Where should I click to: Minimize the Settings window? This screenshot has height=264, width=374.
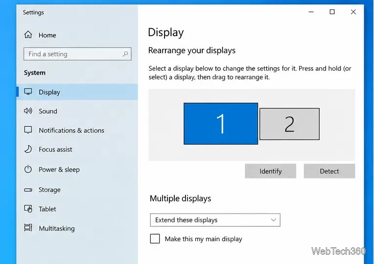pyautogui.click(x=311, y=12)
